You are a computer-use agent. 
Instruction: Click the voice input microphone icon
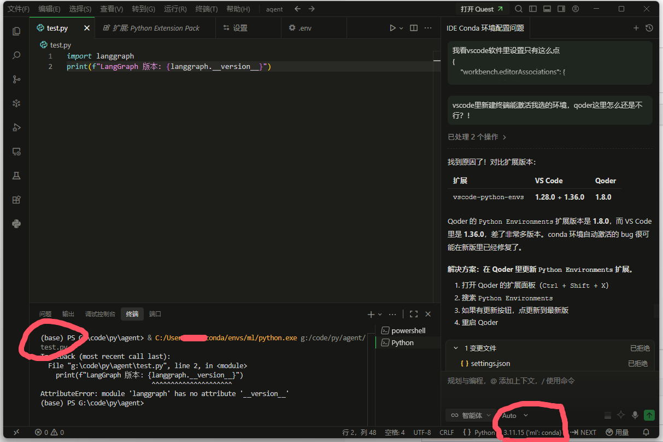(x=635, y=415)
